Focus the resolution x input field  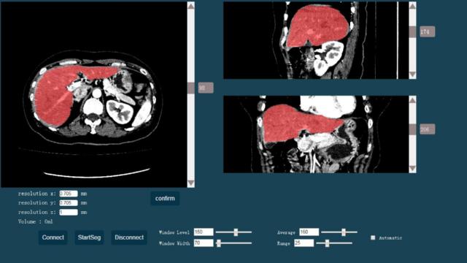(69, 194)
